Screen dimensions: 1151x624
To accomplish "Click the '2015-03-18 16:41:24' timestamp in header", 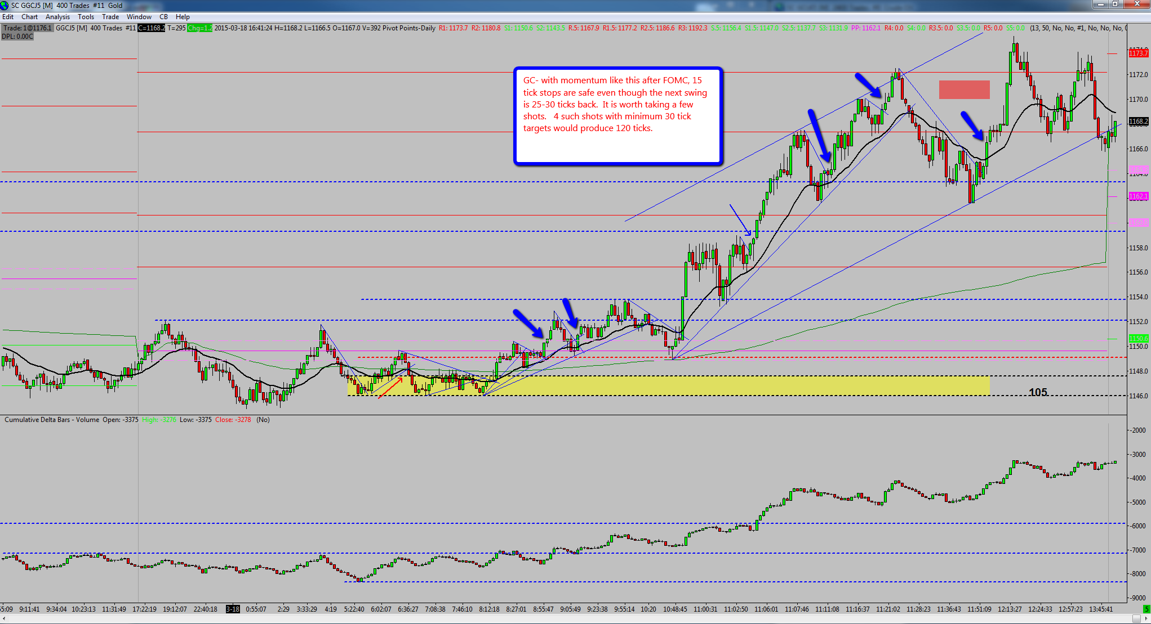I will click(243, 28).
